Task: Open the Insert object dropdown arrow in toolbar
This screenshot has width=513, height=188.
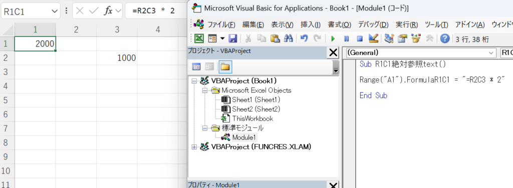Action: point(222,39)
